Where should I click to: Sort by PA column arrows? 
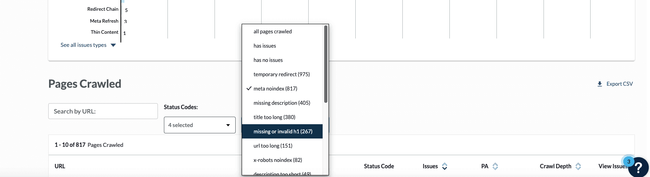point(495,166)
